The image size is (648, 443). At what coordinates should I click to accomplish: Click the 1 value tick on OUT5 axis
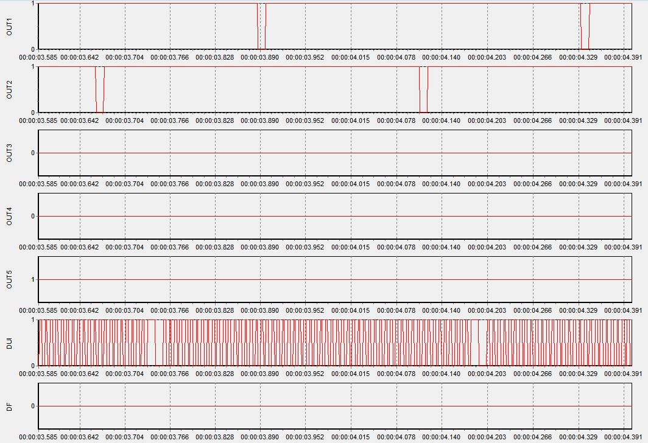32,279
